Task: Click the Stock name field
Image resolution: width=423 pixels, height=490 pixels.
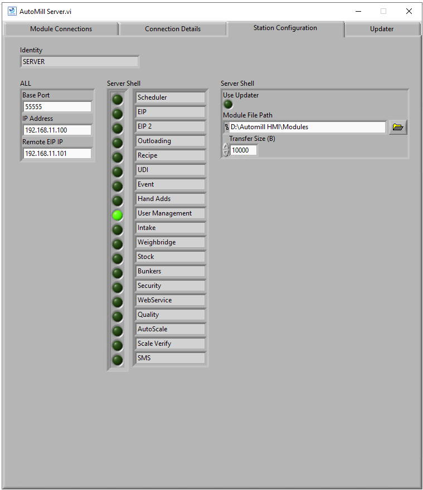Action: pyautogui.click(x=171, y=257)
